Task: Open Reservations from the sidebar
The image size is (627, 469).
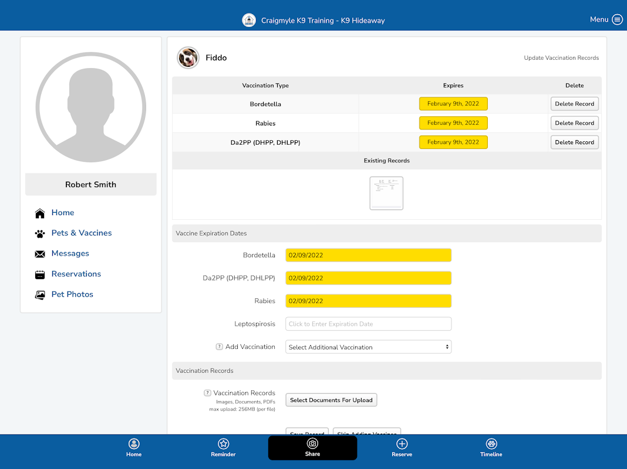Action: pyautogui.click(x=76, y=274)
